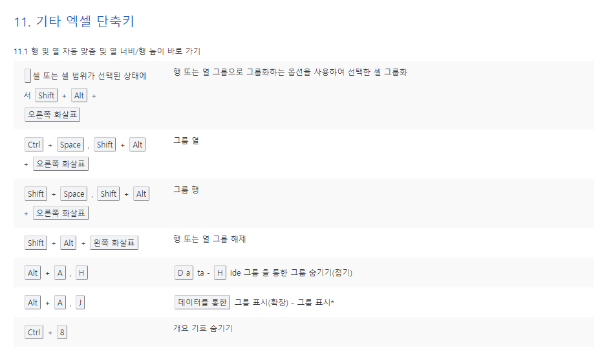Click the Shift key before 왼쪽 화살표
Screen dimensions: 600x354
(x=36, y=243)
